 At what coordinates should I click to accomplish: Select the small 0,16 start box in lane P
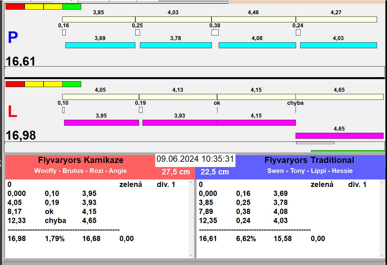click(x=64, y=33)
